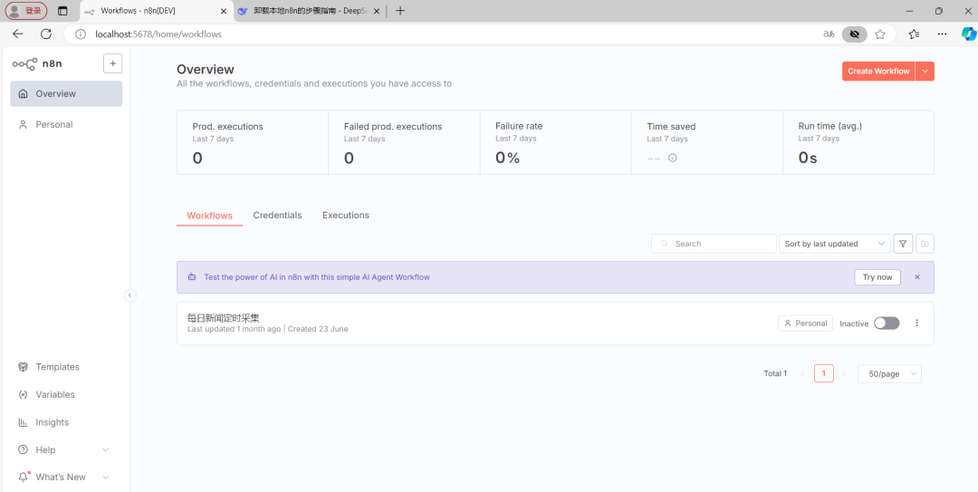Click the Insights bar chart icon
Screen dimensions: 978x492
pyautogui.click(x=23, y=422)
